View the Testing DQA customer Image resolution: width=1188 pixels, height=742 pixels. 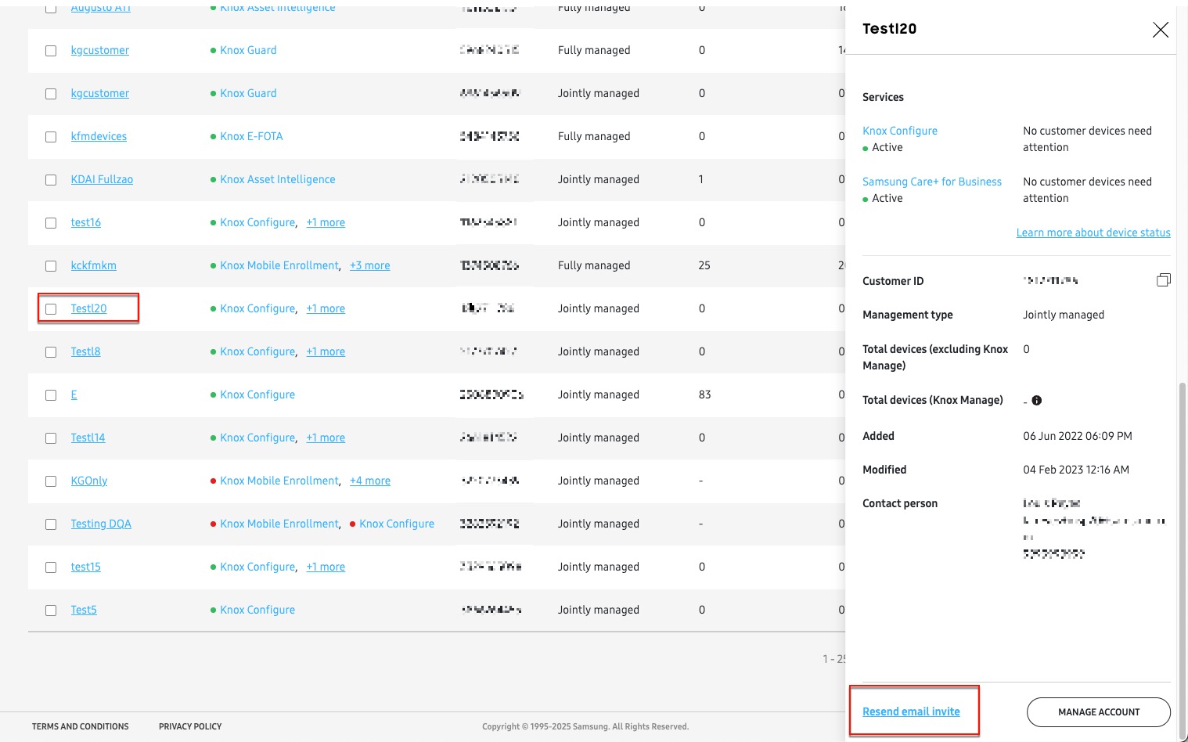click(x=101, y=524)
